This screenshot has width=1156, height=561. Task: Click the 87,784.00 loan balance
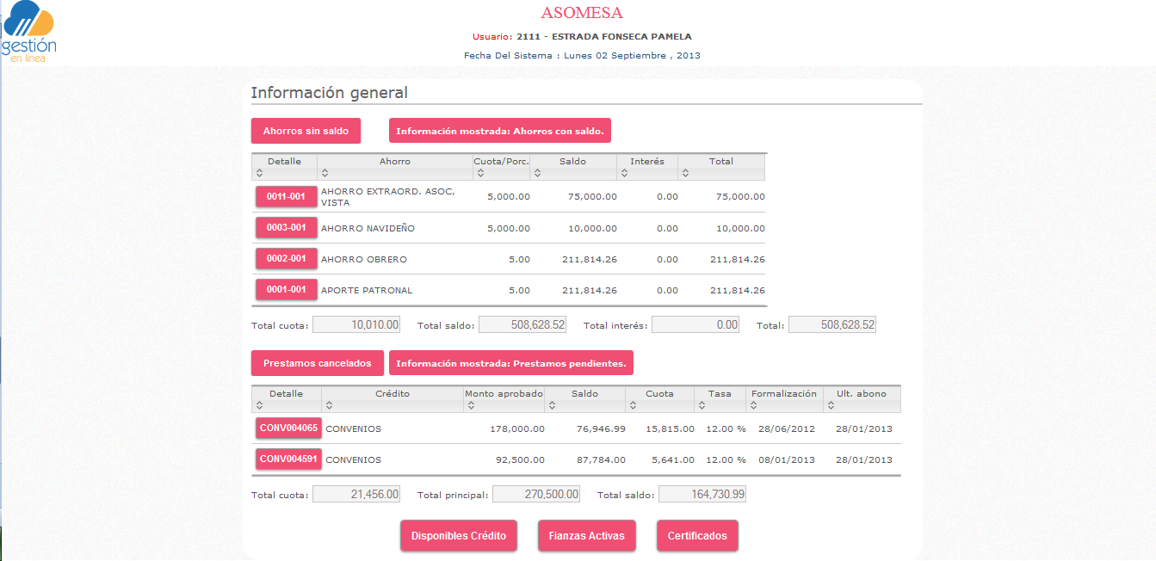[602, 459]
